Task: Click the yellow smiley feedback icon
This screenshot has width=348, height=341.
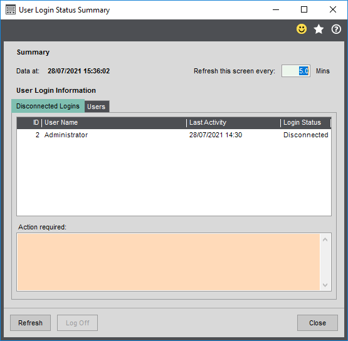Action: pyautogui.click(x=302, y=29)
